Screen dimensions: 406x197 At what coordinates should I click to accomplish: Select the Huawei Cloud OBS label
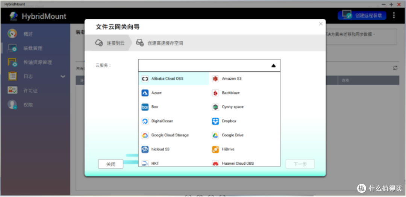(x=238, y=163)
